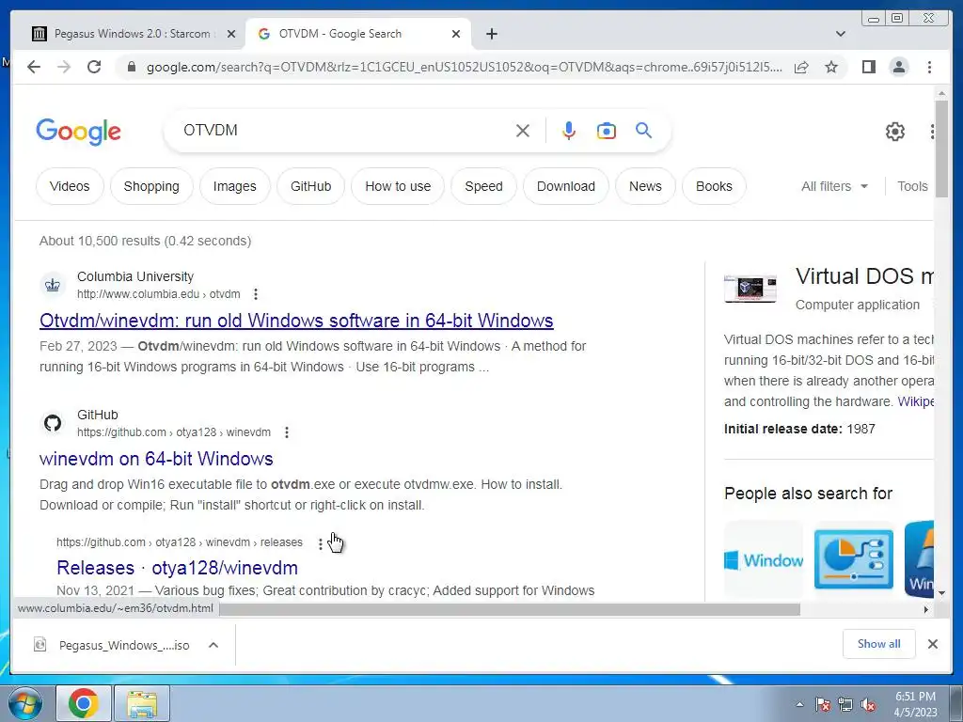Select the News filter chip
This screenshot has height=722, width=963.
[x=645, y=186]
